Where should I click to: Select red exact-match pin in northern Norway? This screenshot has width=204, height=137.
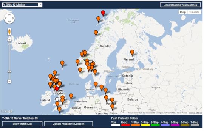click(103, 13)
